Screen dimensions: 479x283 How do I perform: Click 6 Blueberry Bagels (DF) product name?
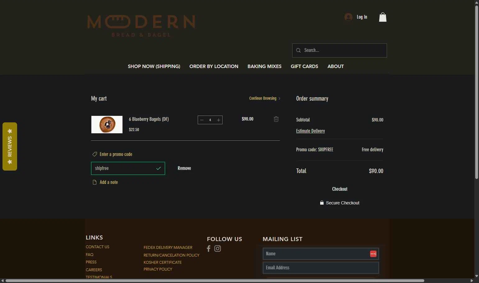point(149,119)
